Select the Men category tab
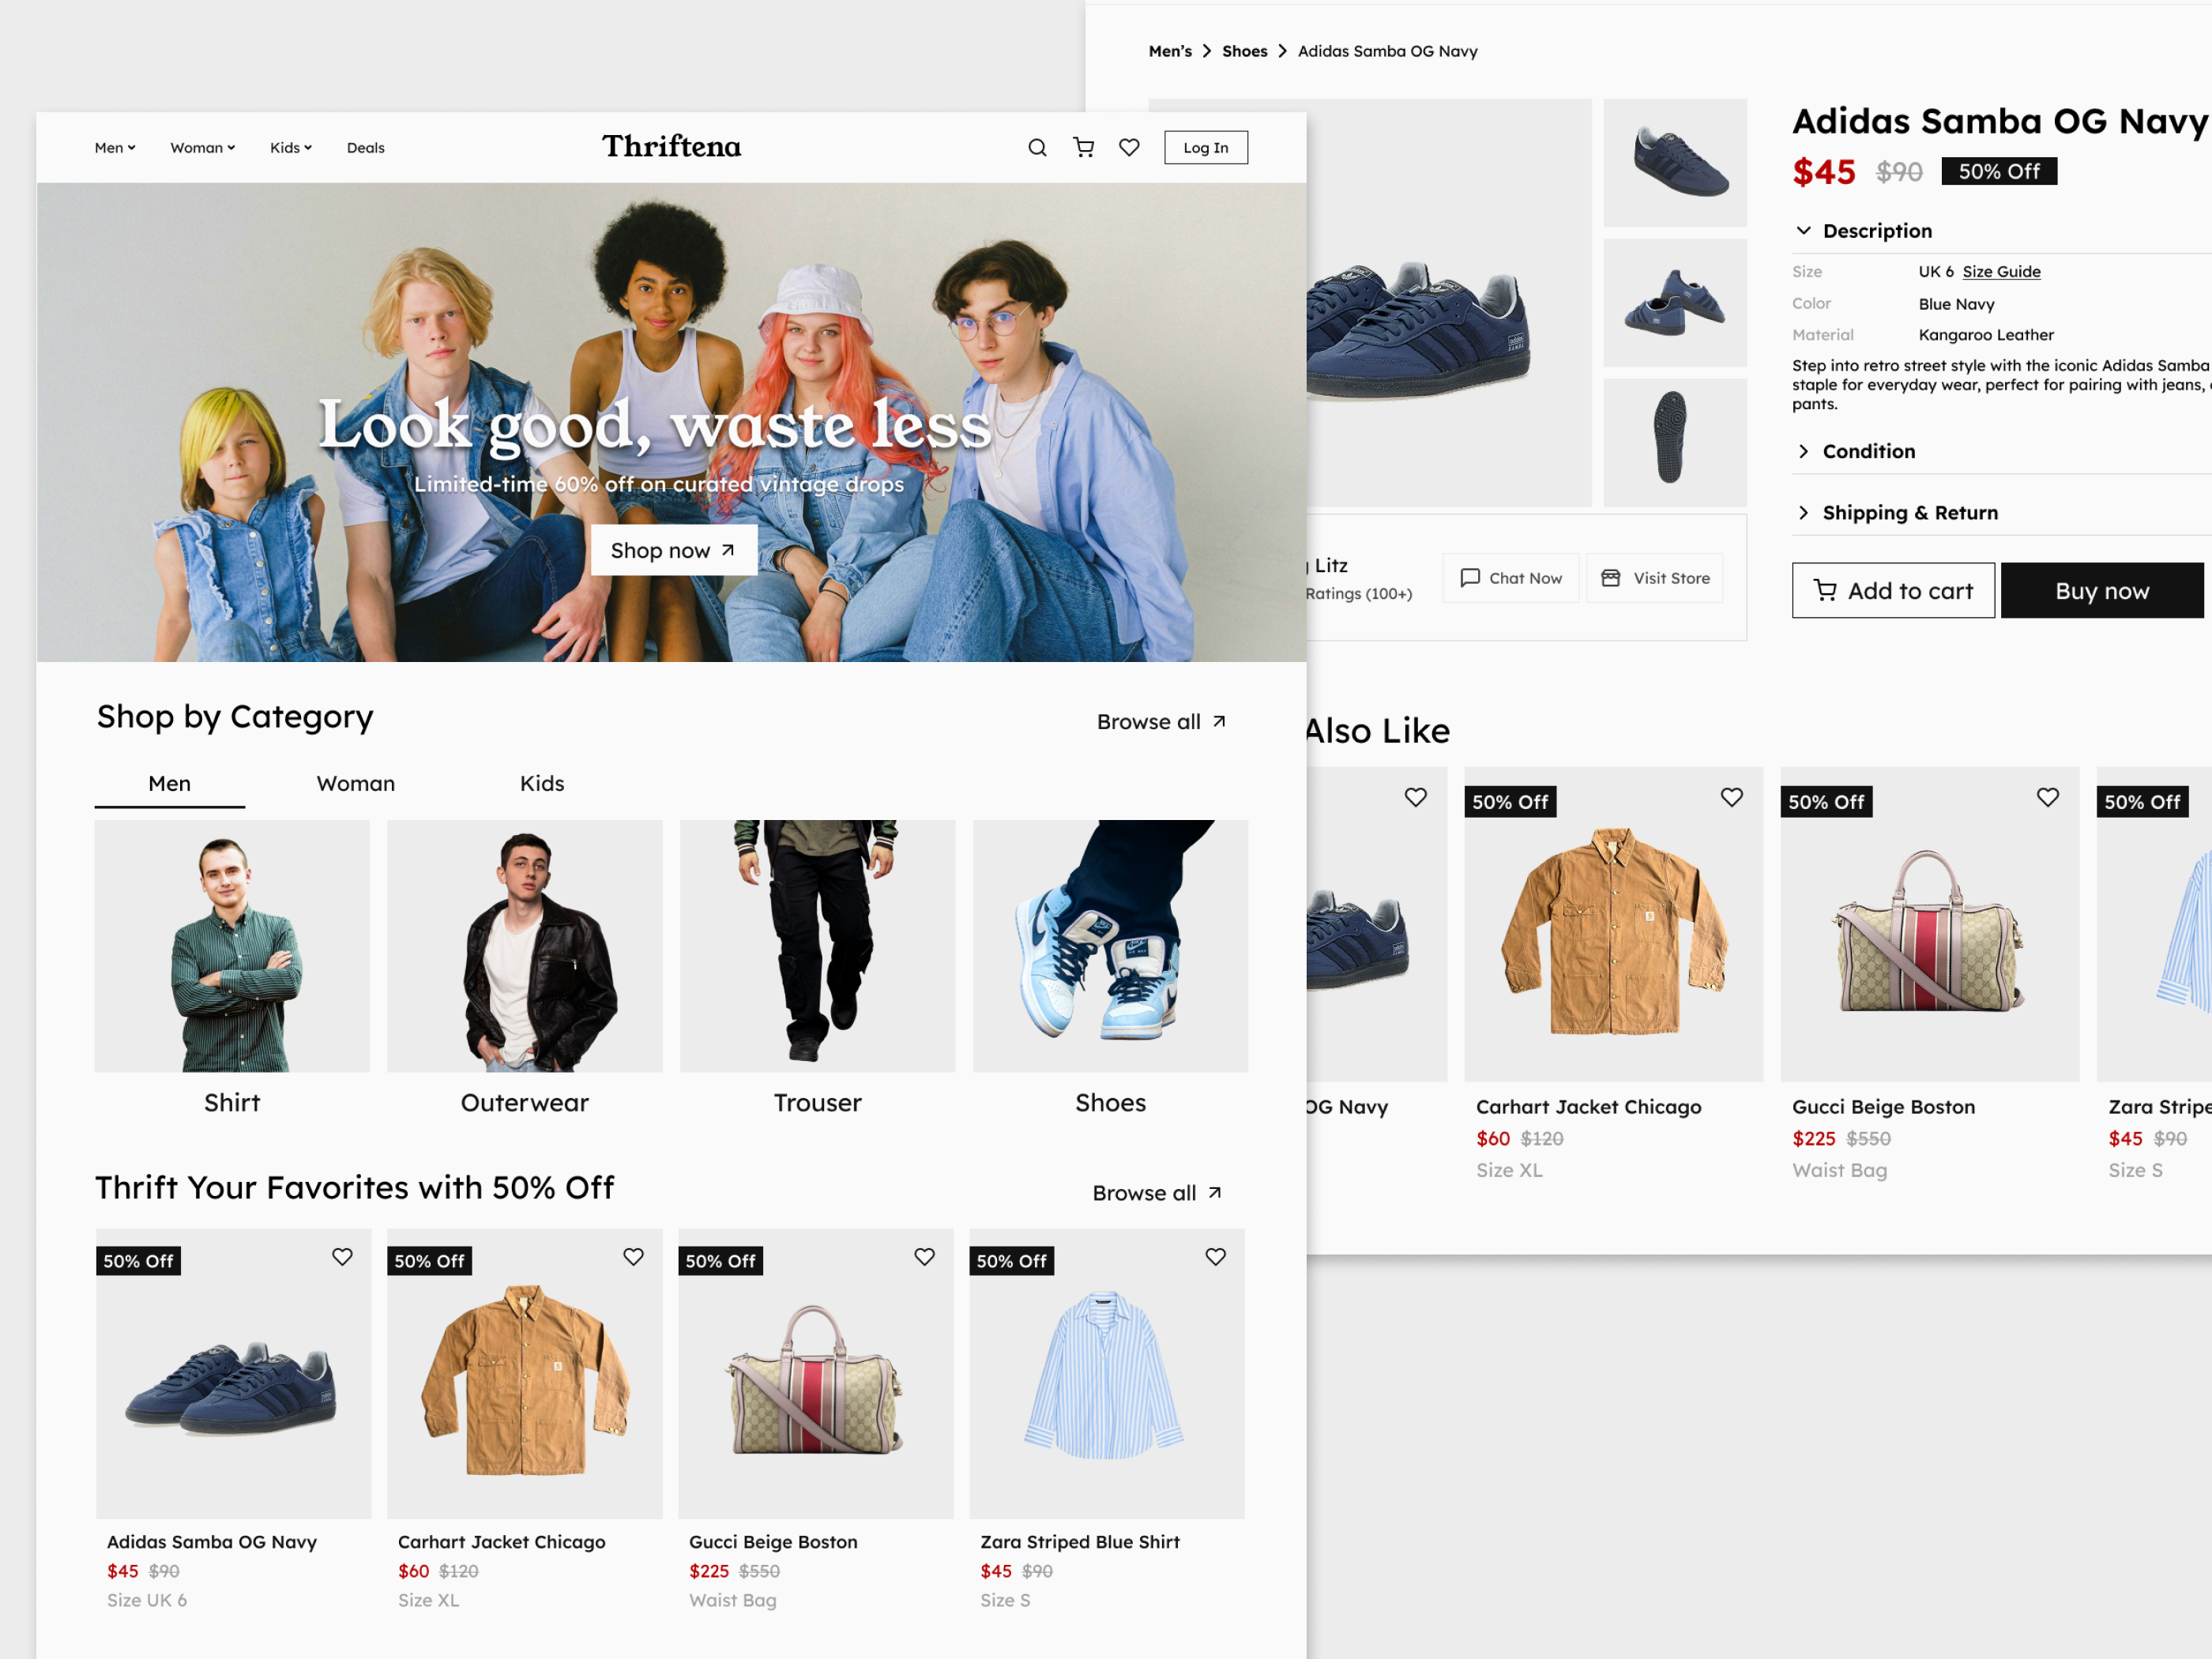 pos(170,784)
